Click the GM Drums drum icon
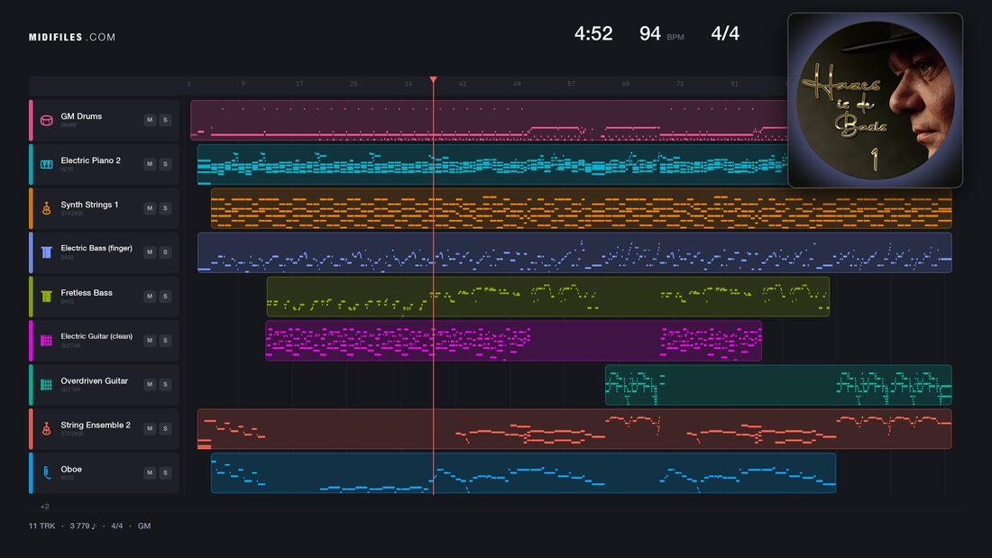This screenshot has height=558, width=992. click(46, 120)
